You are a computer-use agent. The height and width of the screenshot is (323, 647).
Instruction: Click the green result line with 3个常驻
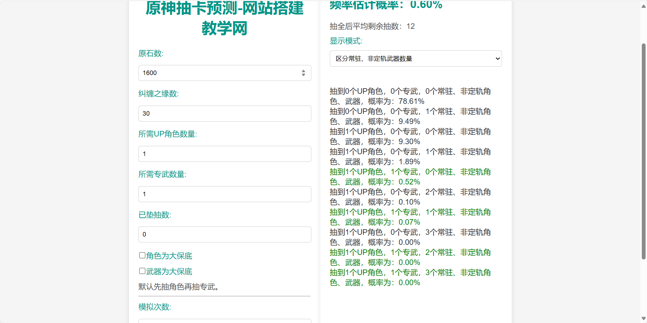coord(410,278)
